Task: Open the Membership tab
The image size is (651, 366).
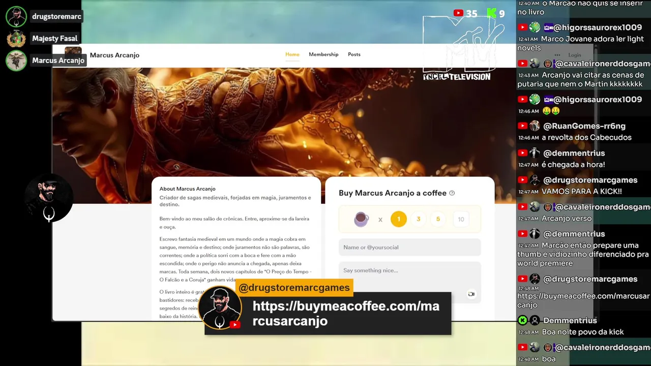Action: click(323, 54)
